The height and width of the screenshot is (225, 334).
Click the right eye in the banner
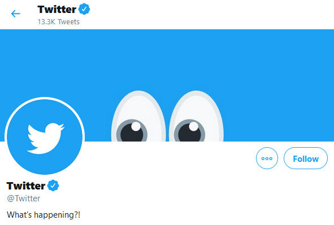[196, 116]
